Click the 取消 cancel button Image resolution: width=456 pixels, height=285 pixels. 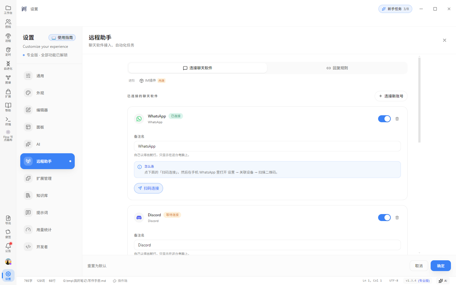(419, 266)
